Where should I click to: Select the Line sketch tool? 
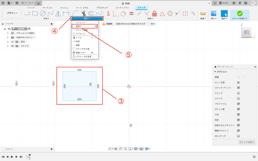click(27, 14)
